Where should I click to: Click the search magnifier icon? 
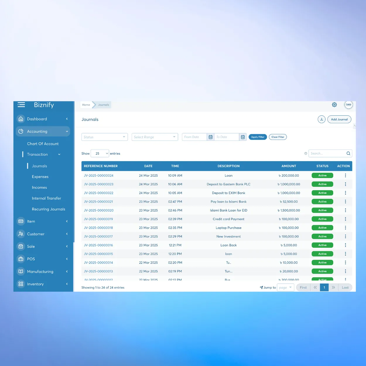coord(348,153)
